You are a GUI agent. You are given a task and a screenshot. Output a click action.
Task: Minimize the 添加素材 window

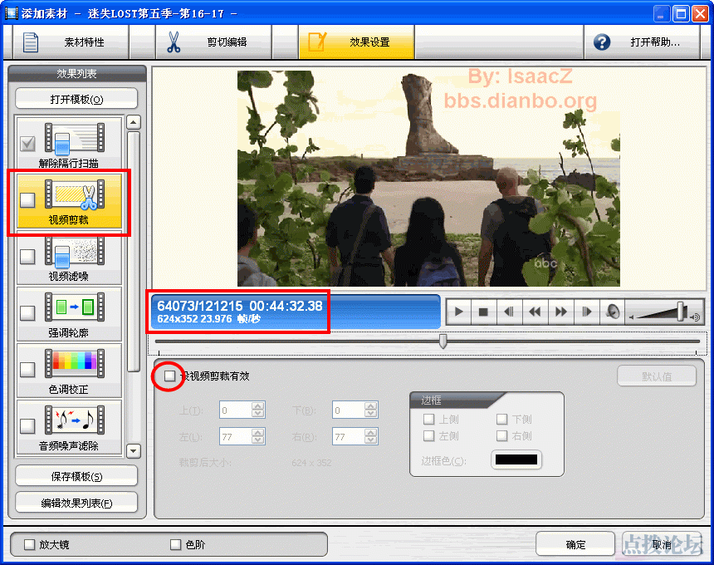click(x=661, y=13)
